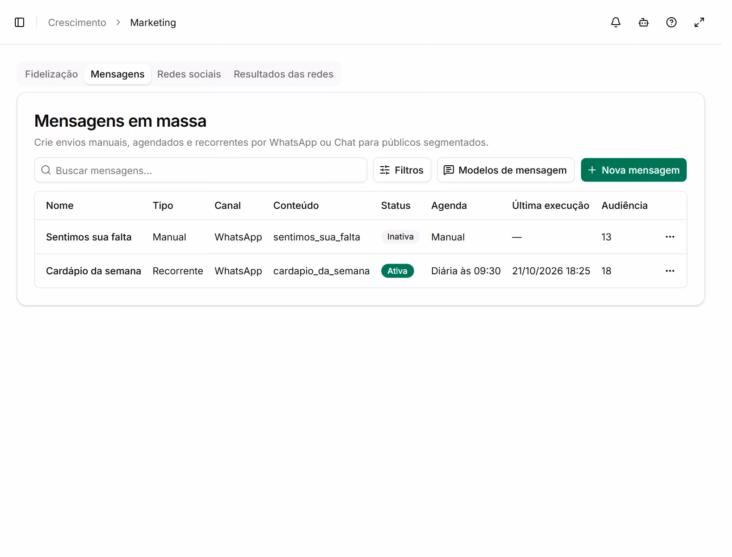Screen dimensions: 732x557
Task: Click the Ativa status badge
Action: pos(398,271)
